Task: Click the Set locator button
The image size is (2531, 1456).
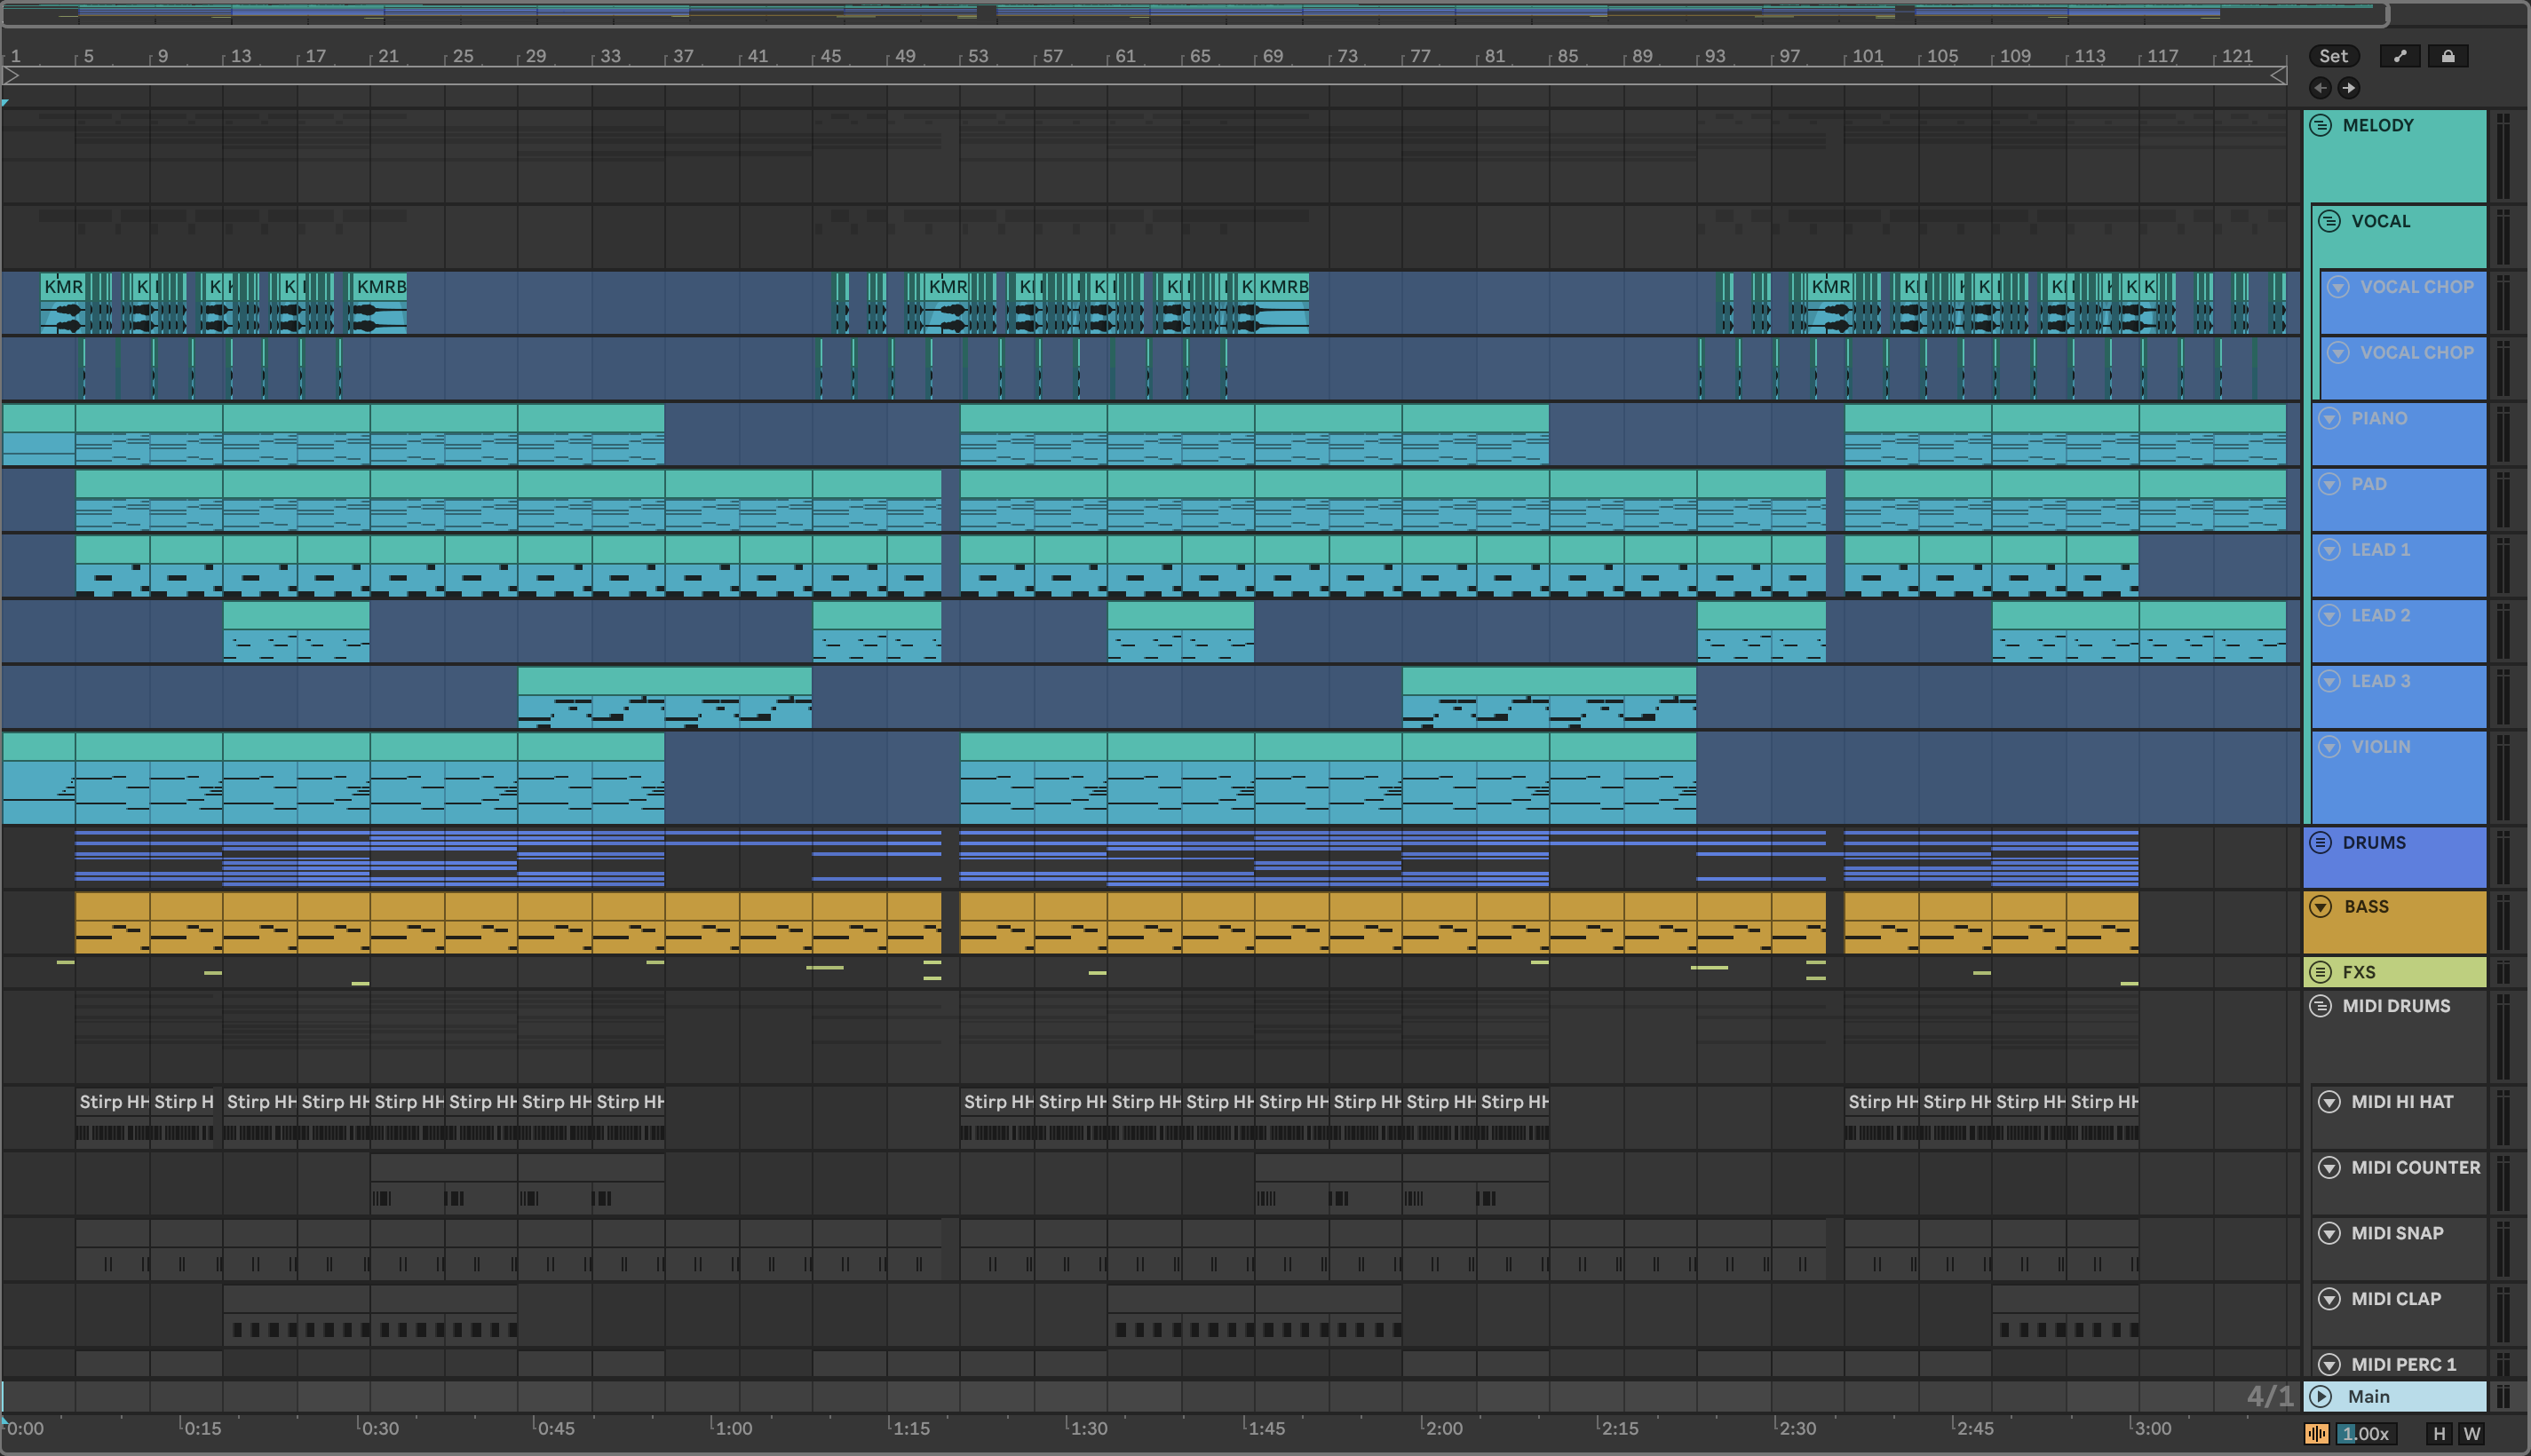Action: (x=2333, y=56)
